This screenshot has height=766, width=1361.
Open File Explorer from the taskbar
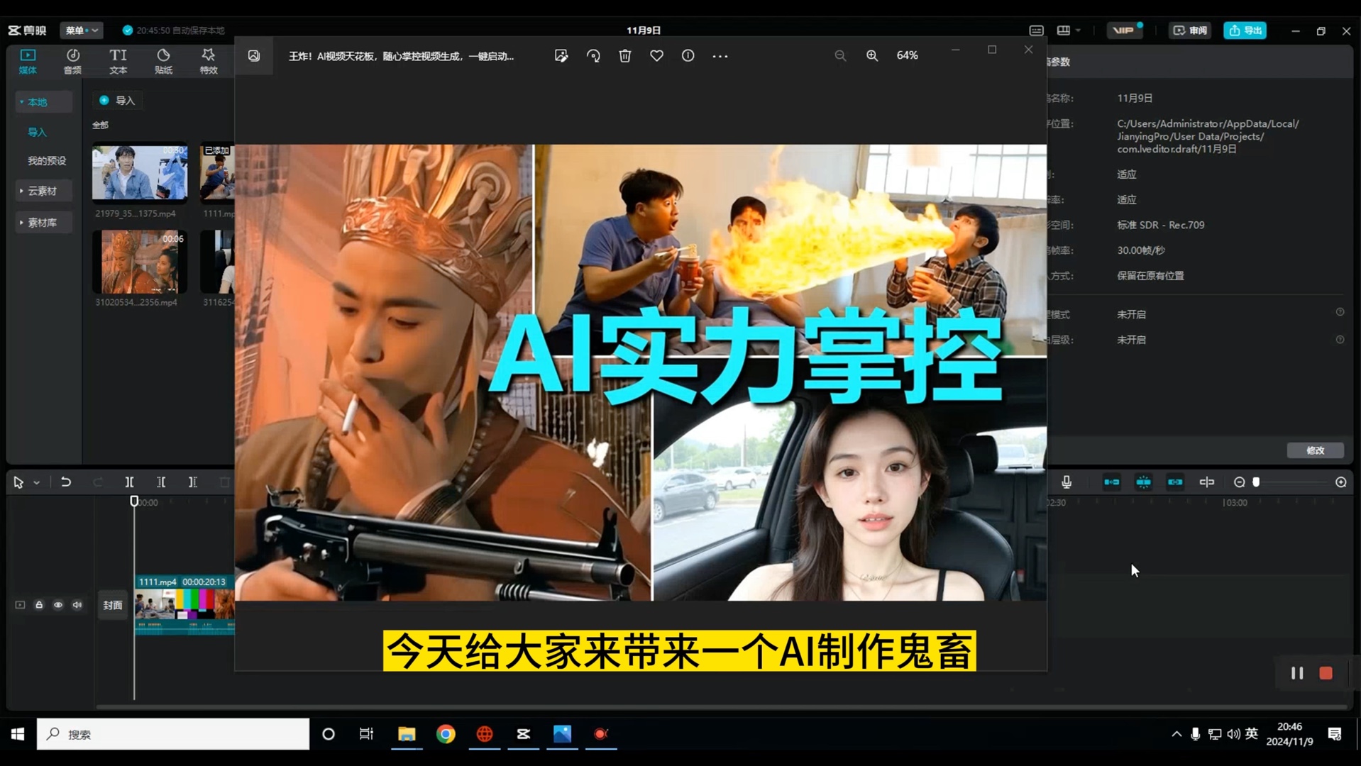[407, 734]
